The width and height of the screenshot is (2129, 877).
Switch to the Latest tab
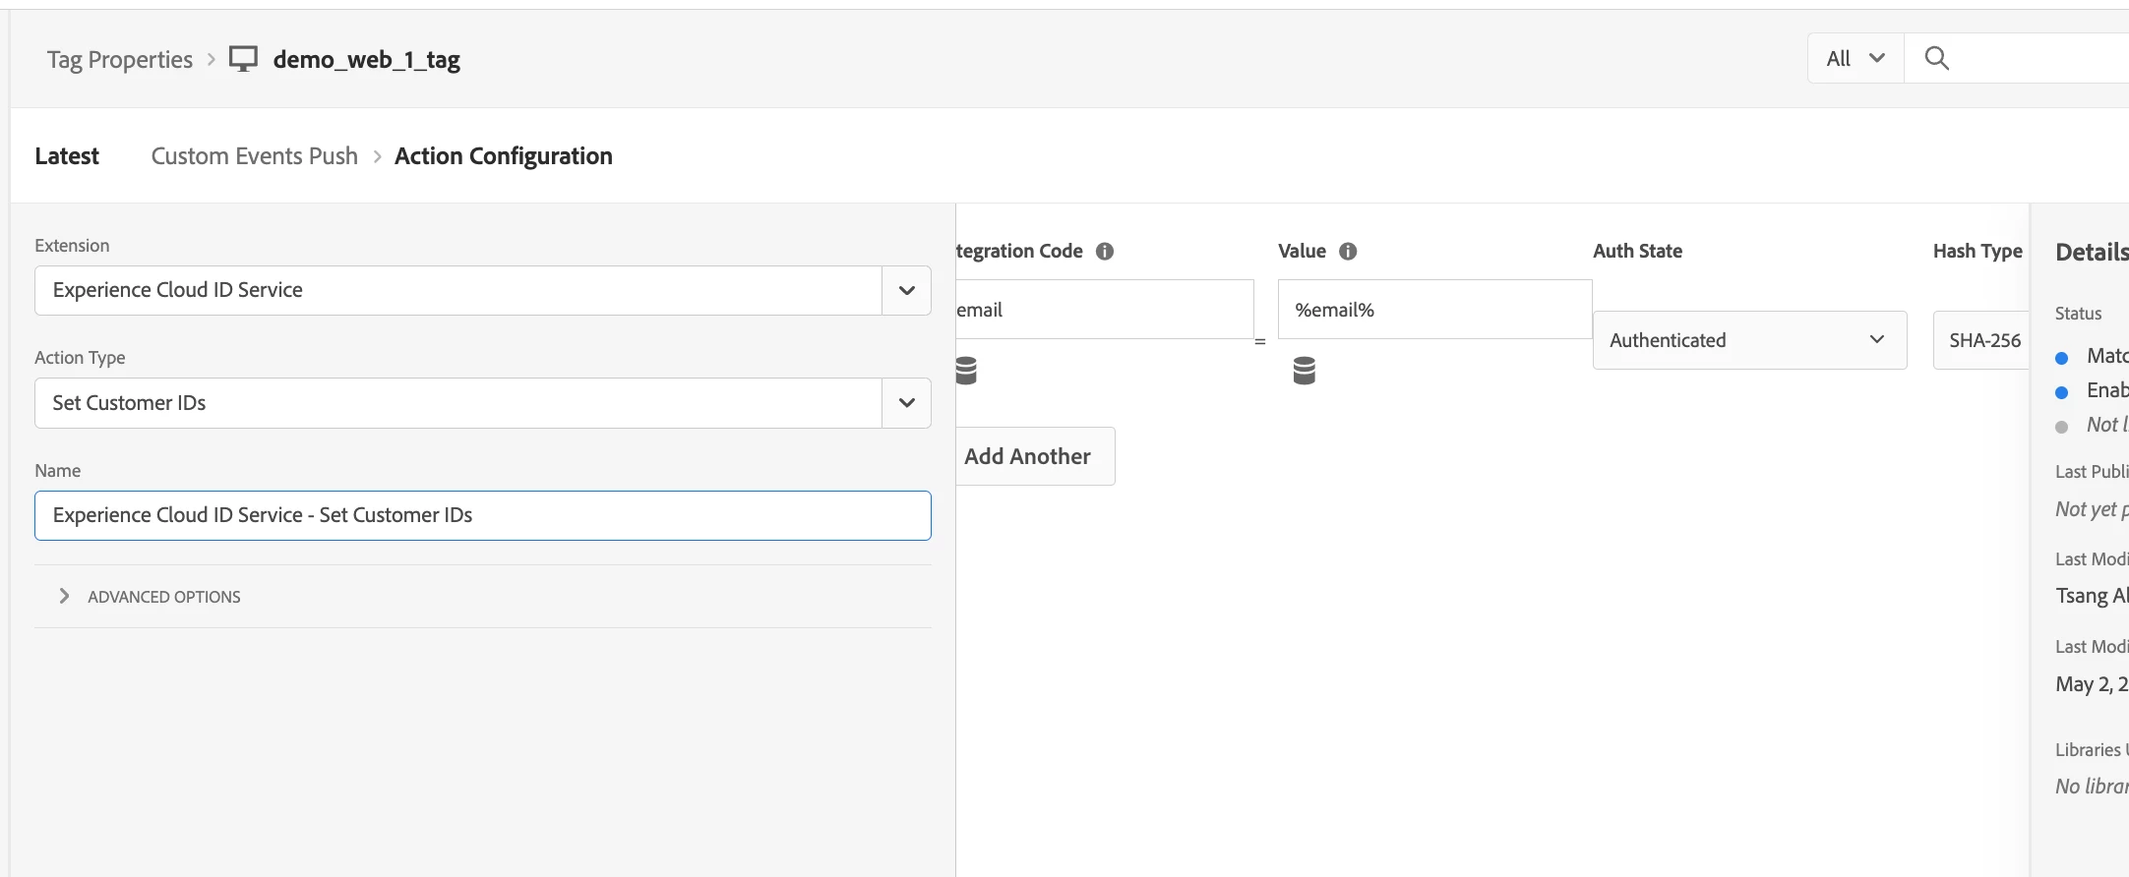pos(67,156)
